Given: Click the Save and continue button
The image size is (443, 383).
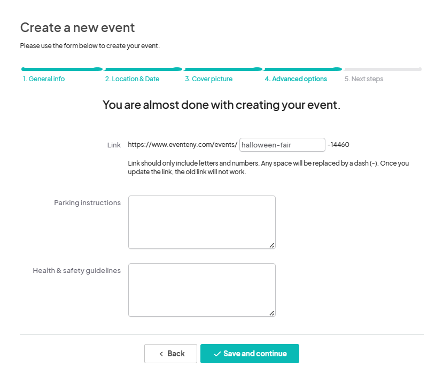Looking at the screenshot, I should click(250, 354).
